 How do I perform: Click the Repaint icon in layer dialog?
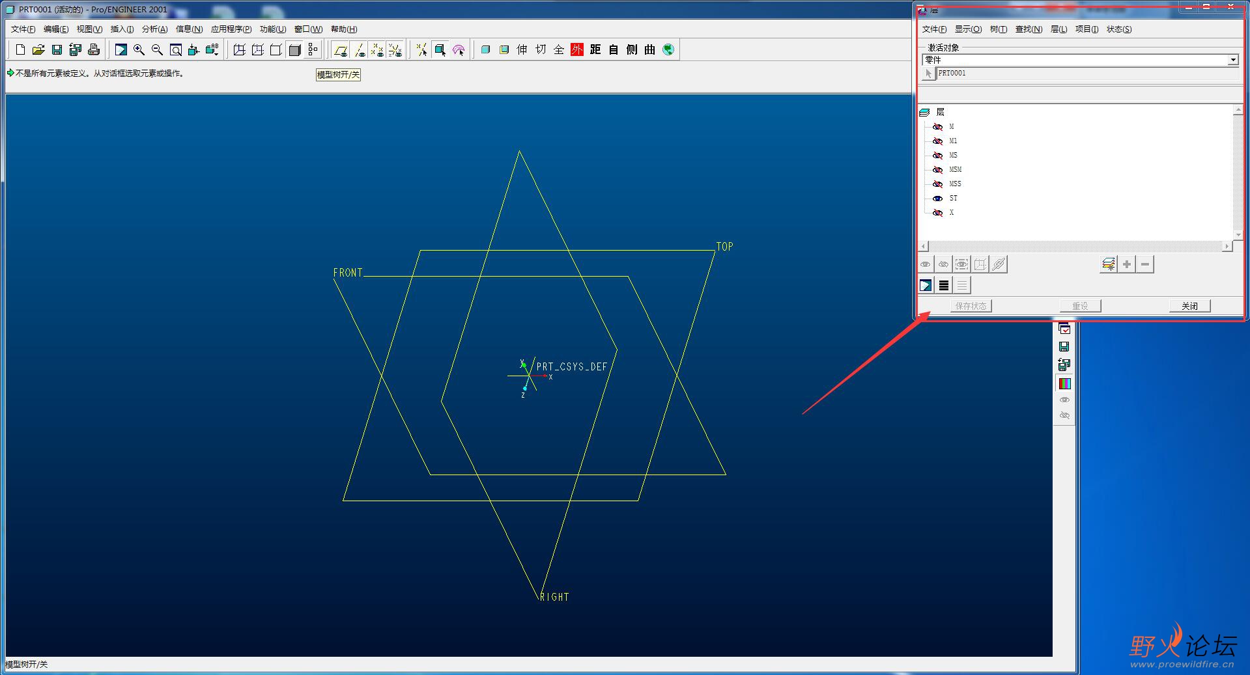[x=926, y=285]
